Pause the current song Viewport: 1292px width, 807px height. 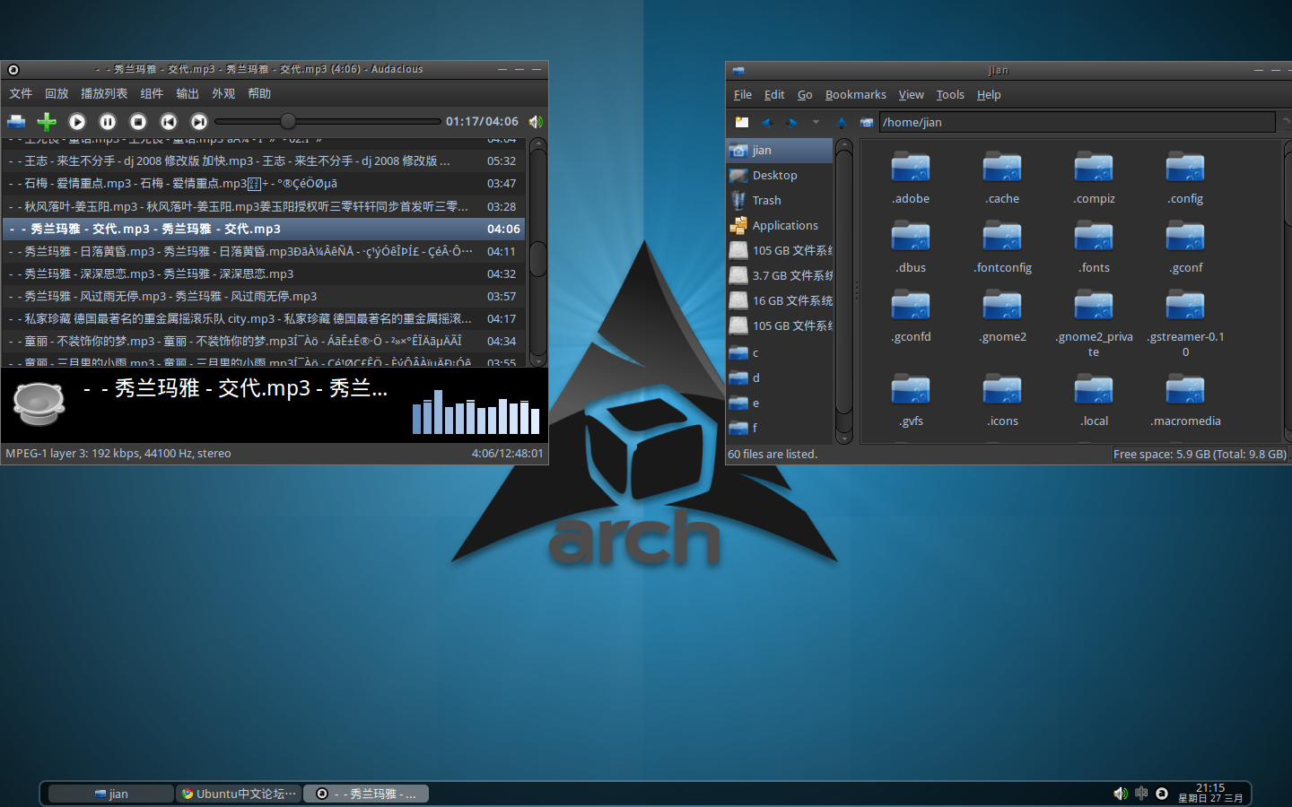click(108, 121)
